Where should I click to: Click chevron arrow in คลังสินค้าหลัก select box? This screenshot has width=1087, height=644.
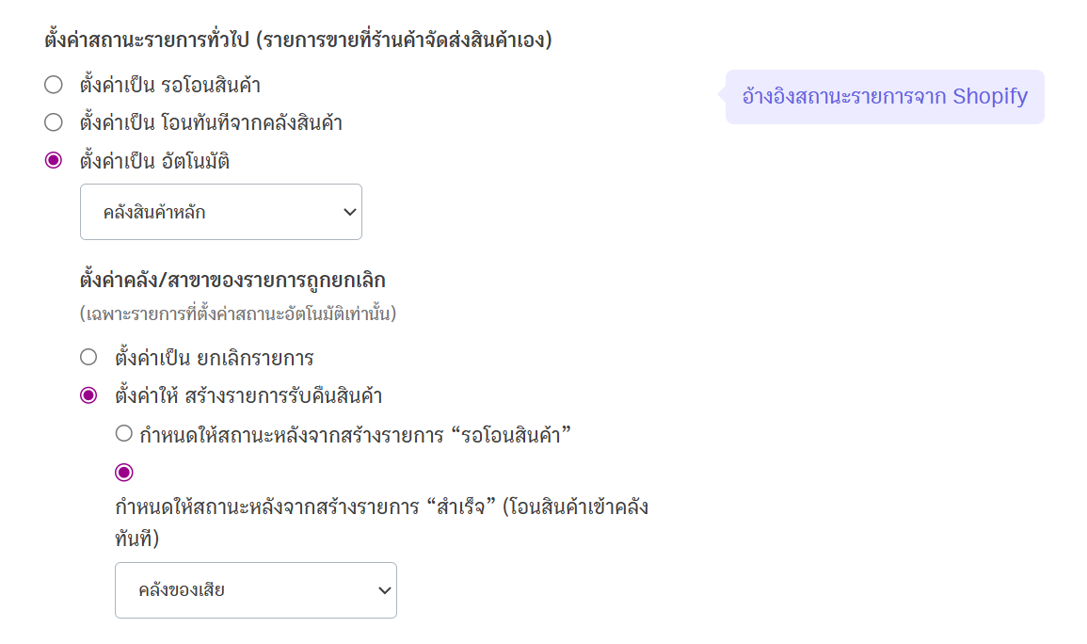coord(350,212)
